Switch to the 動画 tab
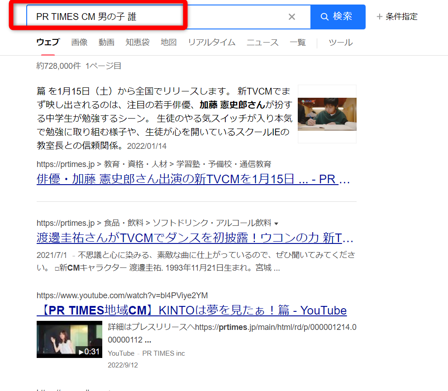 106,42
